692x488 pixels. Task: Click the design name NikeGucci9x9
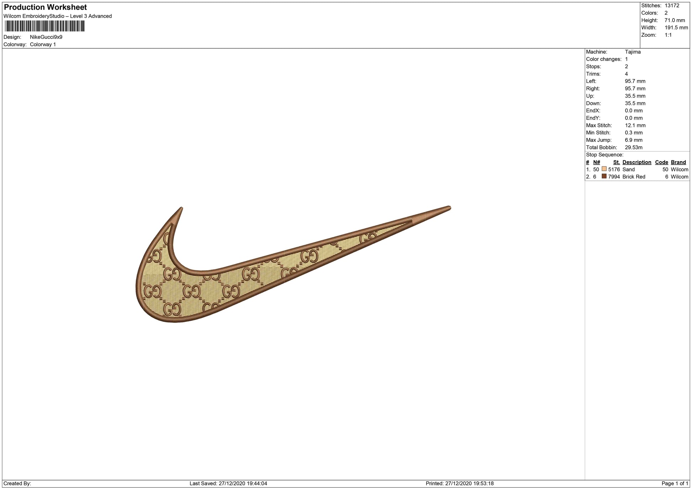pyautogui.click(x=46, y=37)
